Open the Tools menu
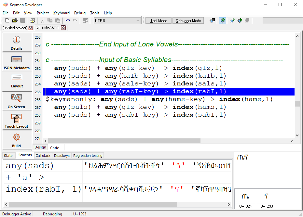This screenshot has width=303, height=217. pos(95,13)
